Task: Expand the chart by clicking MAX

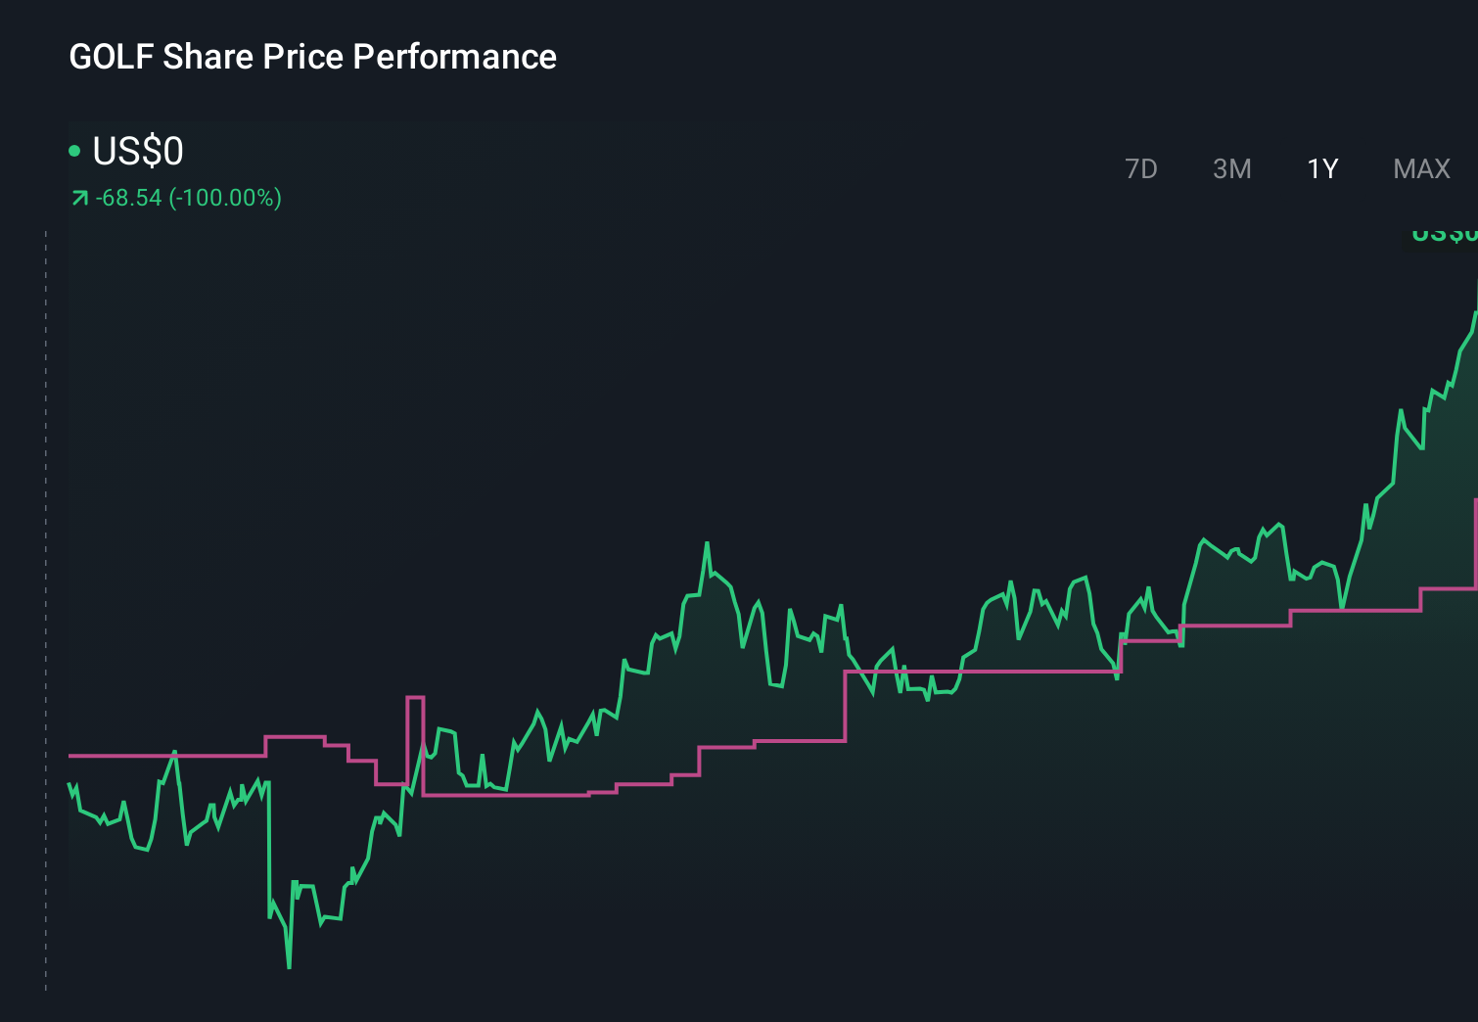Action: (1421, 168)
